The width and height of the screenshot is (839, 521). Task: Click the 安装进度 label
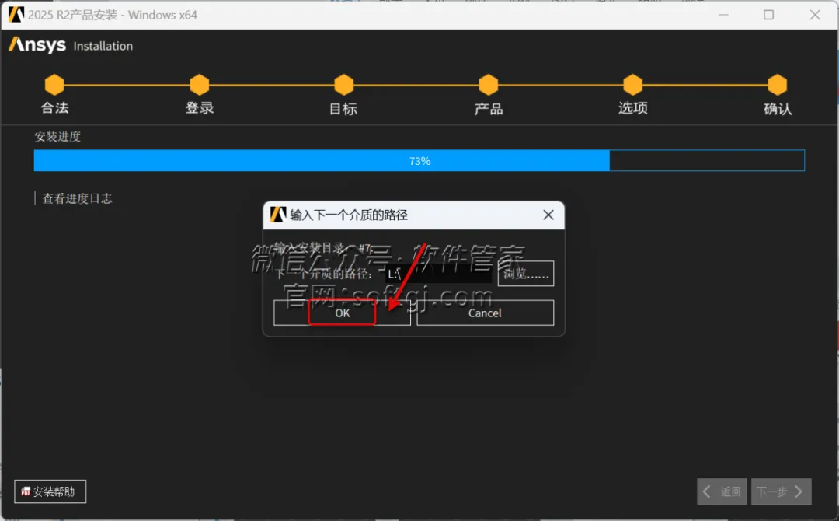click(57, 137)
